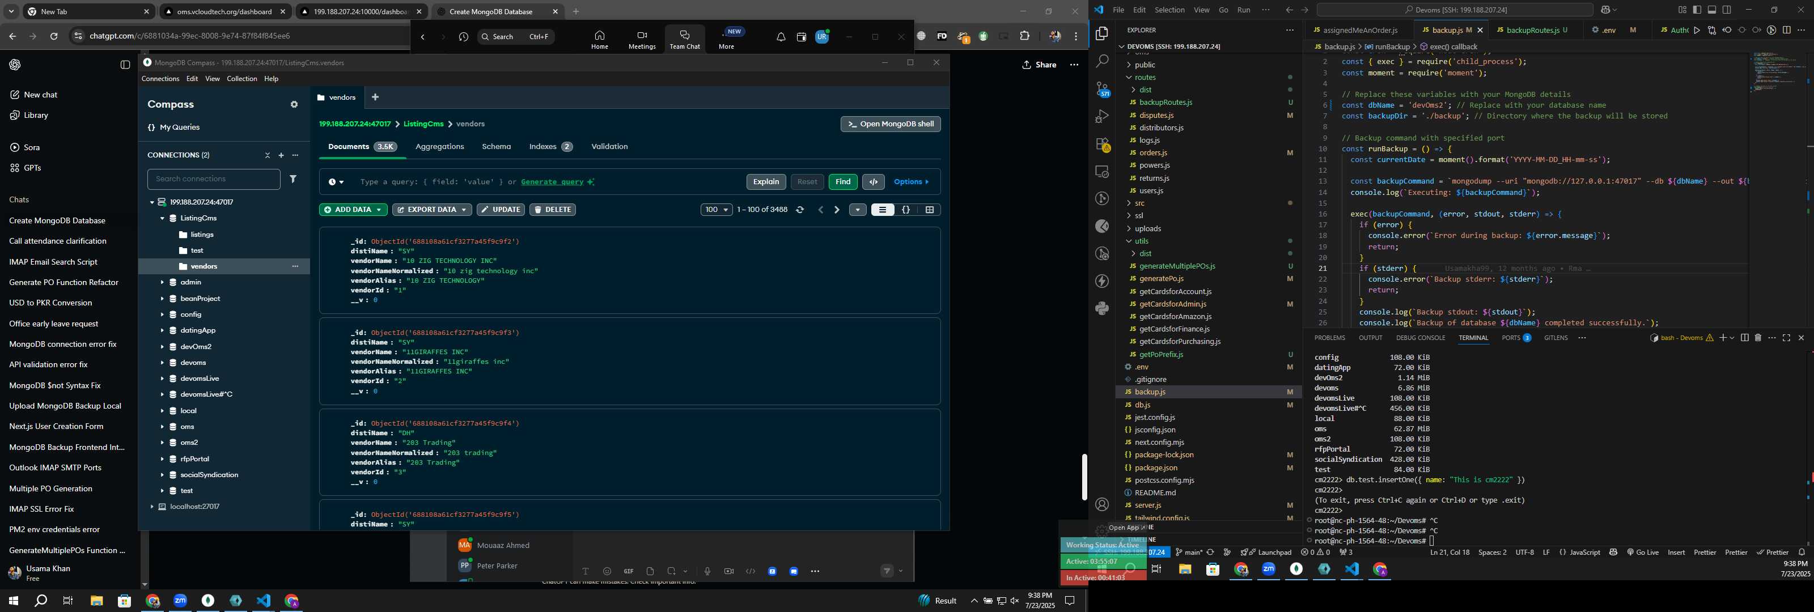This screenshot has width=1814, height=612.
Task: Open VS Code notifications bell
Action: point(1802,552)
